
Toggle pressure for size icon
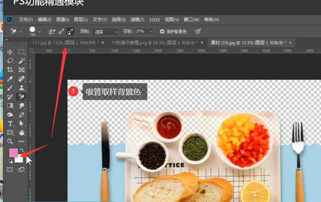[198, 31]
